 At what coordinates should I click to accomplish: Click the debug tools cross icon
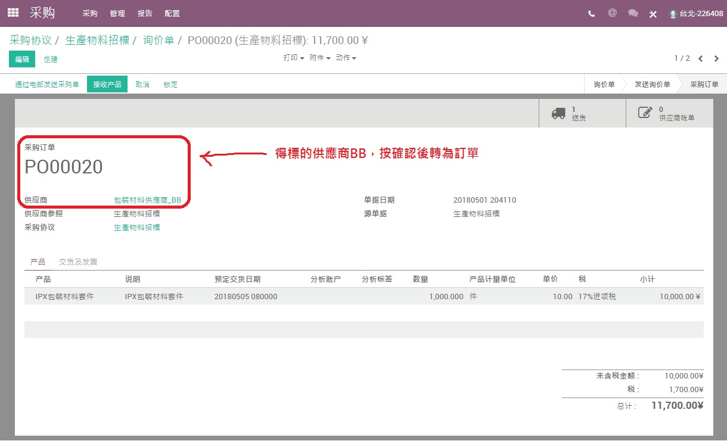(653, 14)
